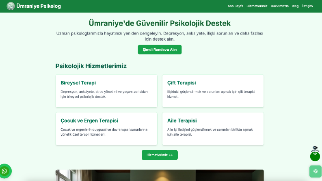This screenshot has height=181, width=322.
Task: Click heading Ümraniye'de Güvenilir Psikolojik Destek
Action: click(160, 23)
